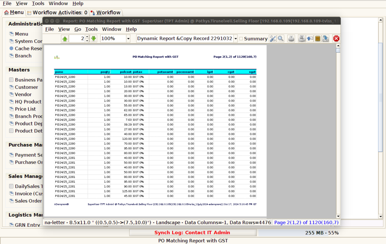Image resolution: width=386 pixels, height=244 pixels.
Task: Export the report with export icon
Action: click(x=325, y=39)
